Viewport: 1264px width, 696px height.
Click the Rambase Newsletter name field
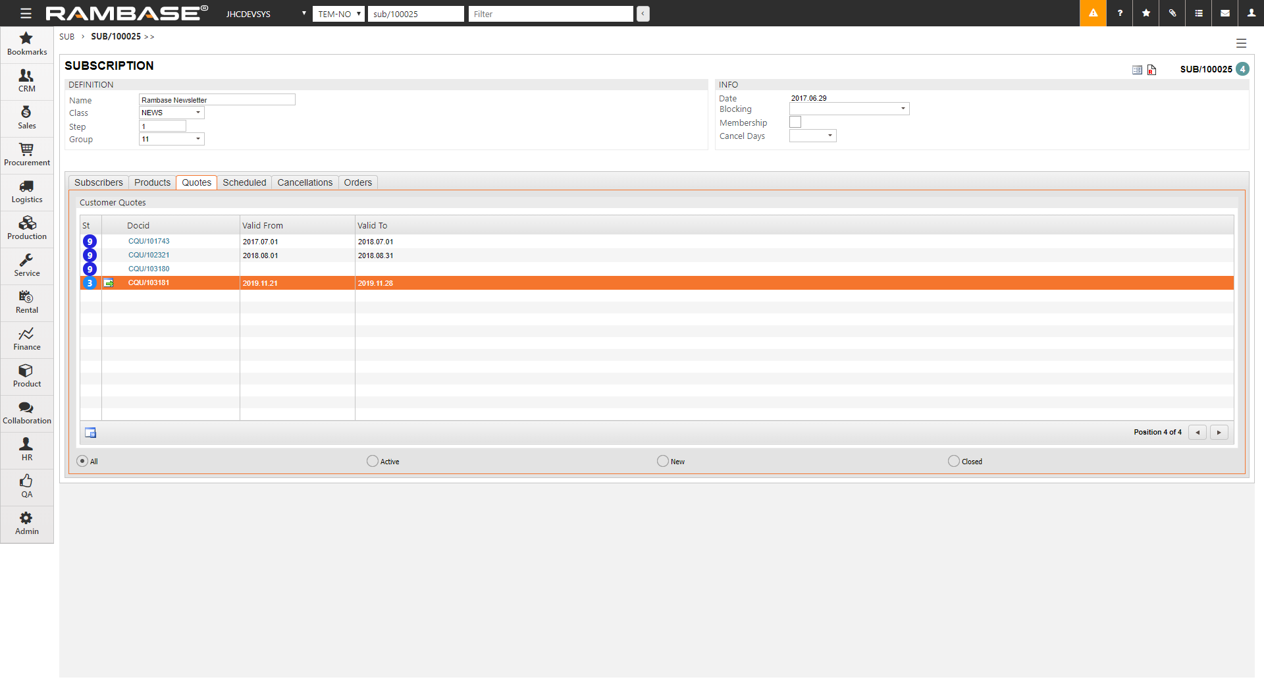tap(217, 100)
